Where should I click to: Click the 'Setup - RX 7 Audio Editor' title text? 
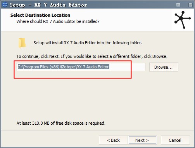tap(48, 5)
